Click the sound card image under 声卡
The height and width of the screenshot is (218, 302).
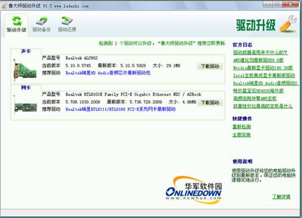tap(25, 70)
